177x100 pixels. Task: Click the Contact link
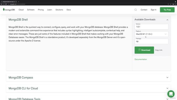point(144,10)
